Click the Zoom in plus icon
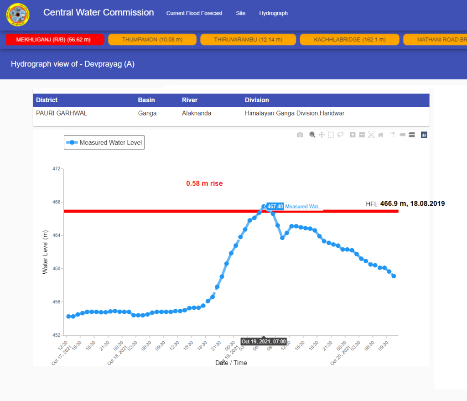The image size is (467, 401). coord(353,135)
